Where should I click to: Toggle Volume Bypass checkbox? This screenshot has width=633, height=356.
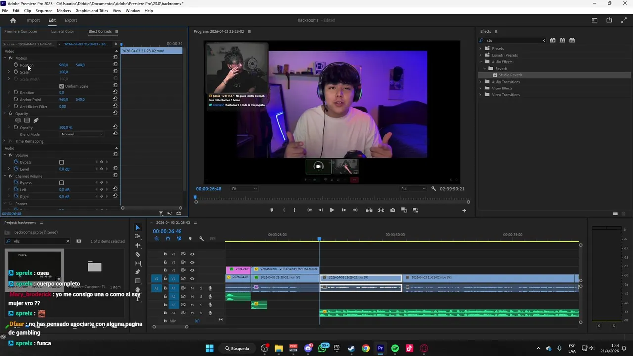[x=62, y=162]
